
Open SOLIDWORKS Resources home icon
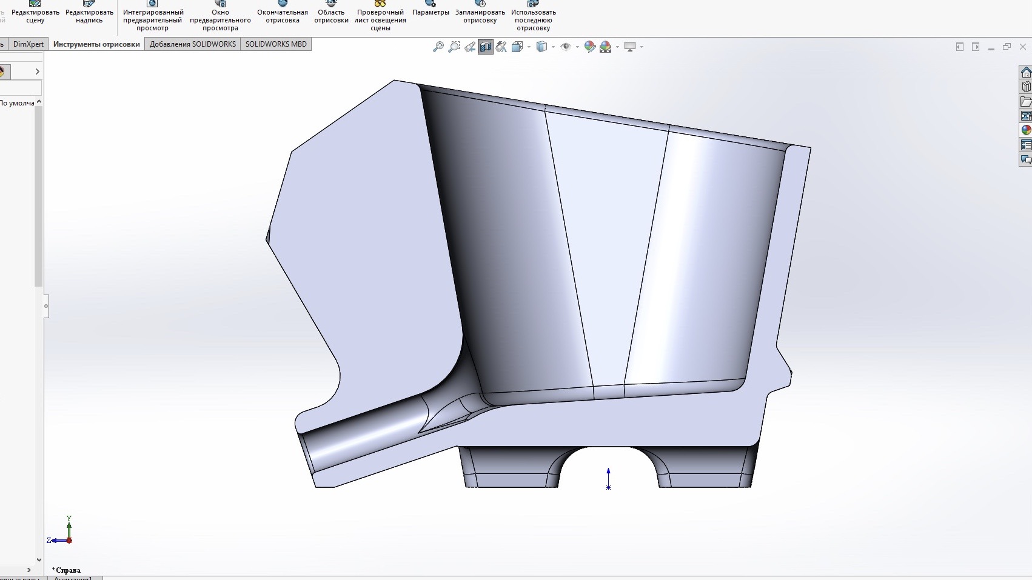pyautogui.click(x=1026, y=72)
